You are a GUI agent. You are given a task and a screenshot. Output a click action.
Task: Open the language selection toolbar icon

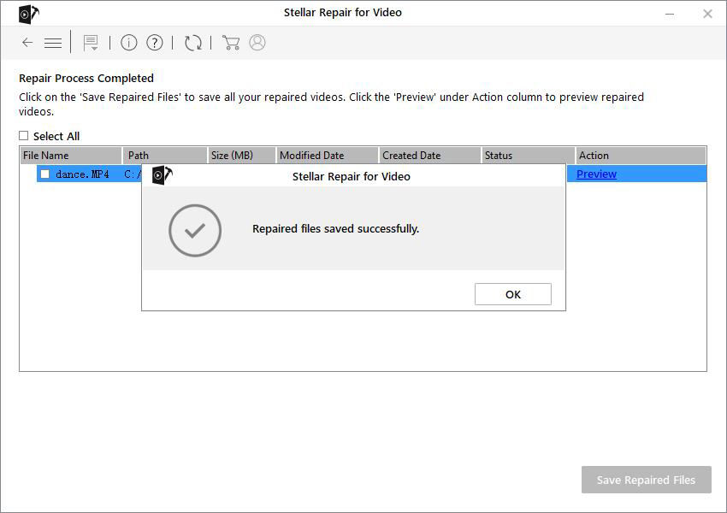[x=91, y=43]
